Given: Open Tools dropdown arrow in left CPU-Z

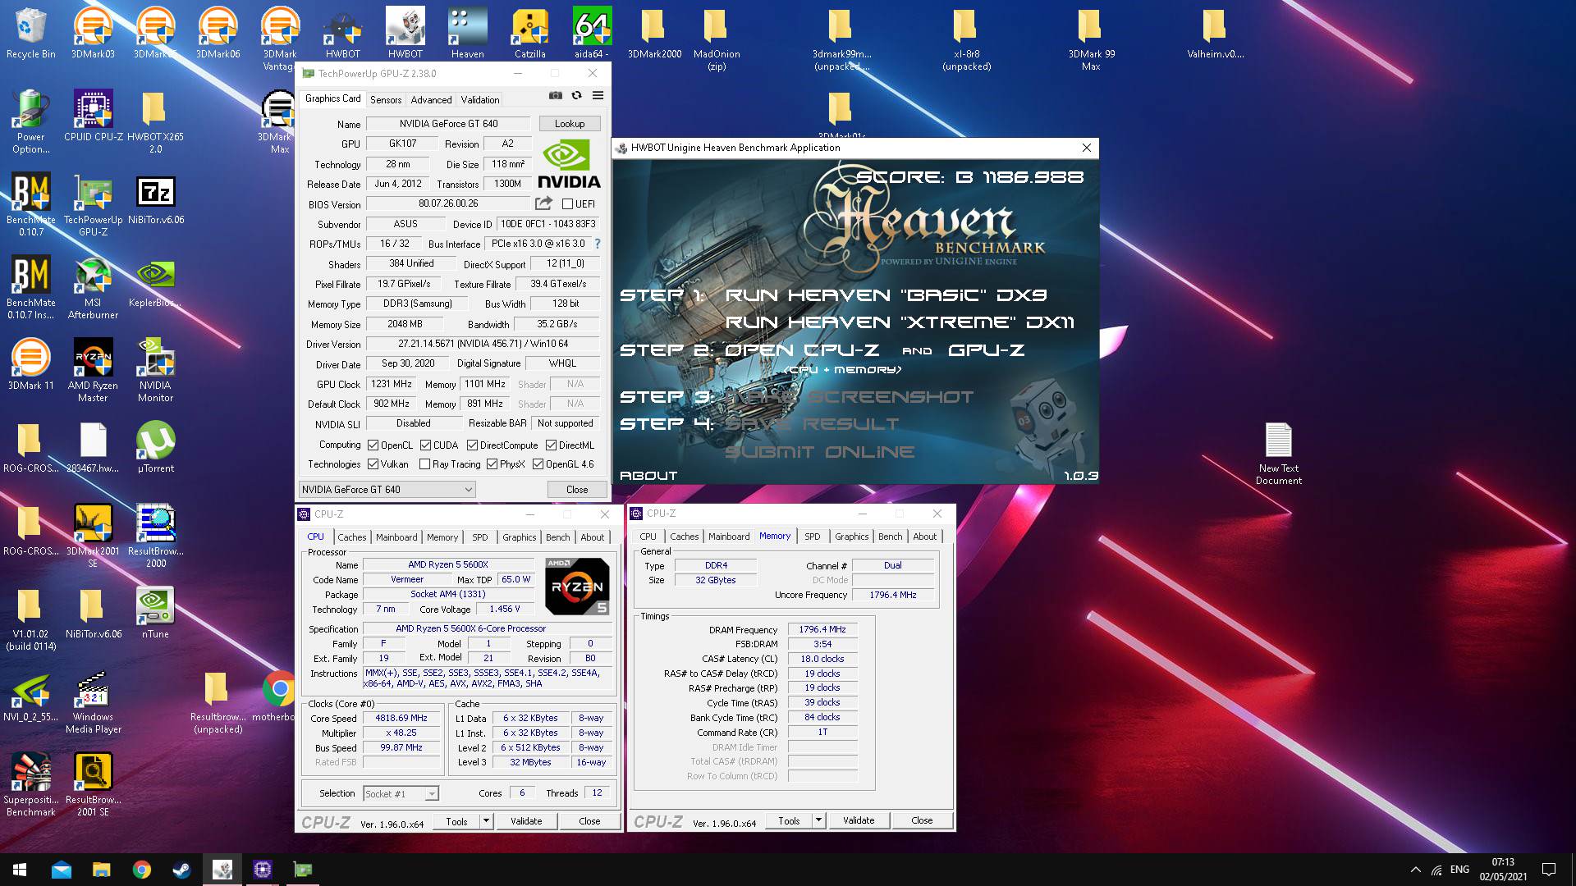Looking at the screenshot, I should (x=486, y=821).
